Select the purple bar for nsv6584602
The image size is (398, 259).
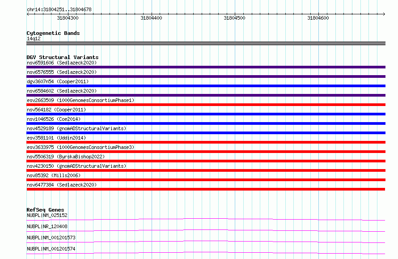point(206,95)
